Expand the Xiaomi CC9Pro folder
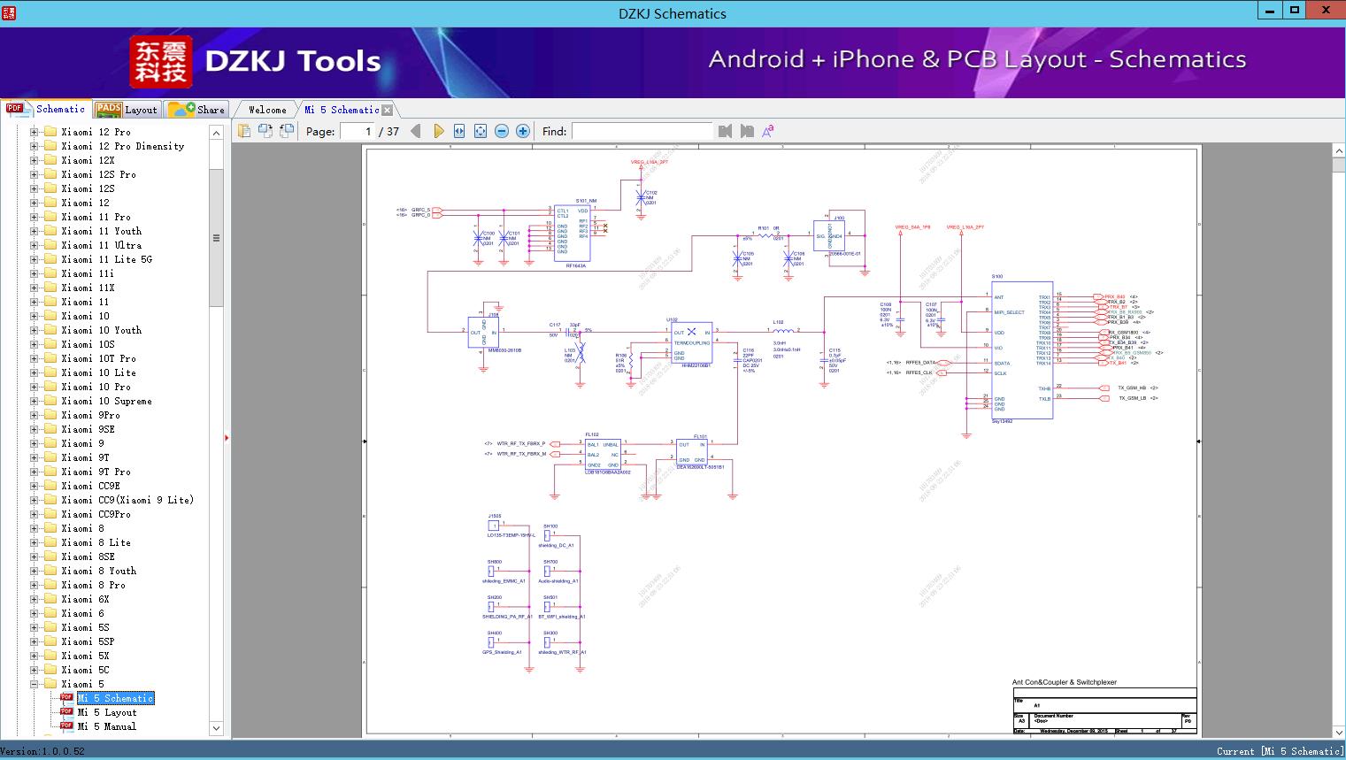Viewport: 1346px width, 760px height. [x=35, y=514]
